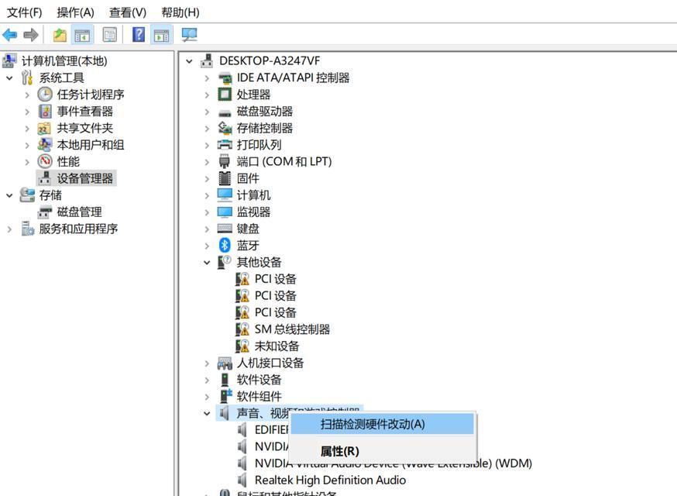Click the 未知设备 warning icon
Image resolution: width=677 pixels, height=496 pixels.
pos(242,346)
